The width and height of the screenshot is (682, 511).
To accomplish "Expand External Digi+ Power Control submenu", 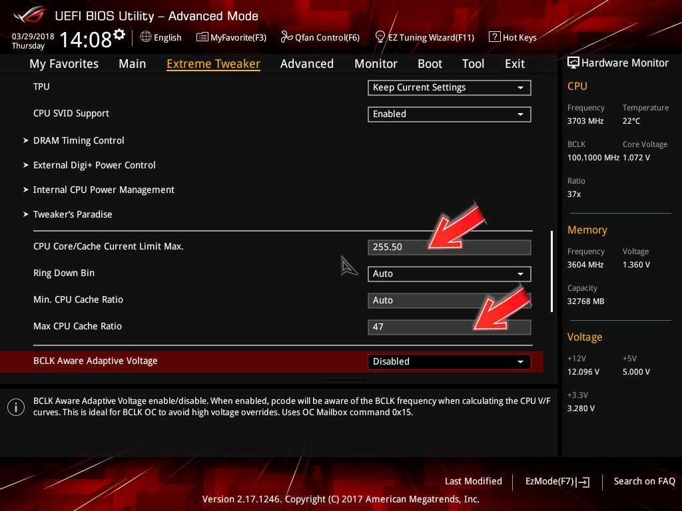I will point(95,165).
